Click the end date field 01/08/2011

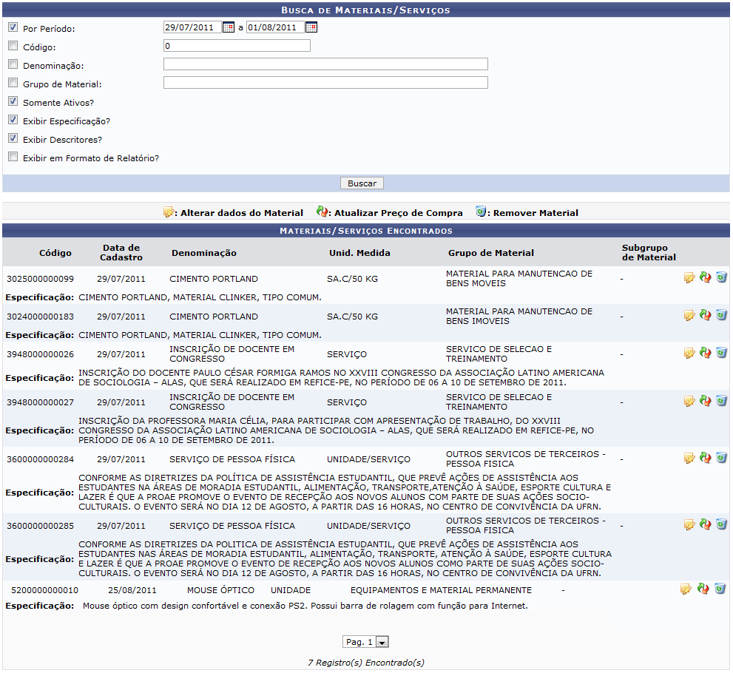[275, 27]
